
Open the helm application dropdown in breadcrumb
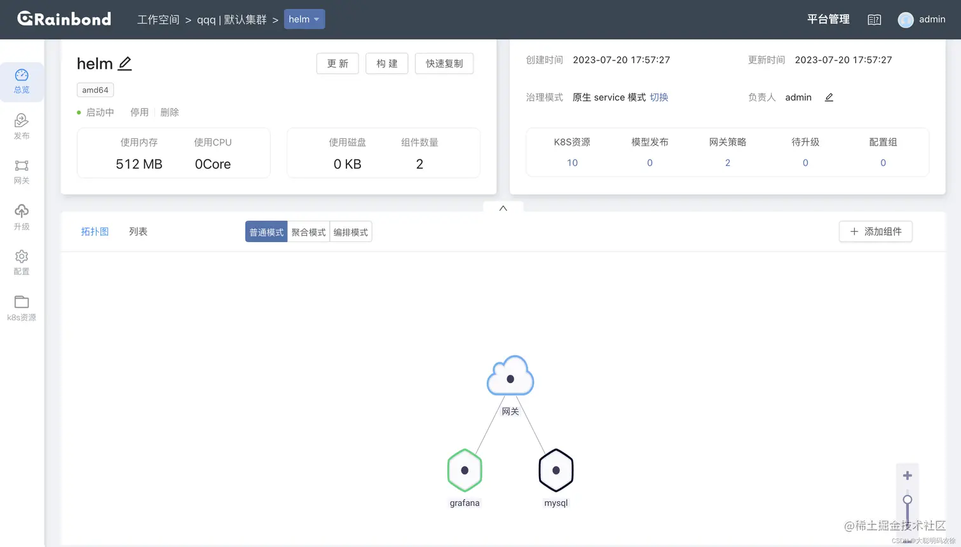pyautogui.click(x=304, y=19)
